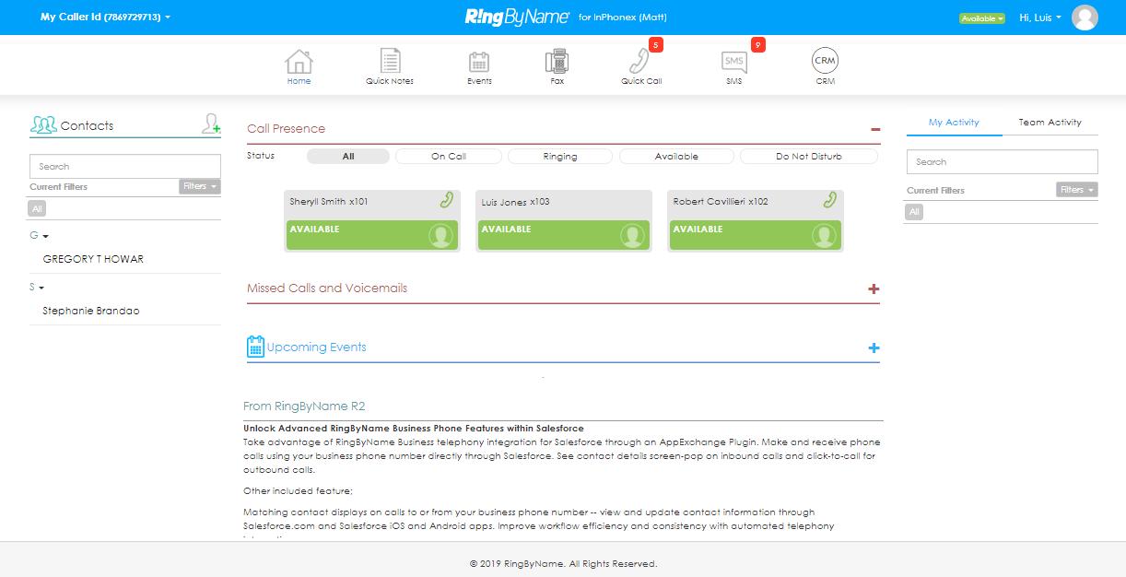Select the My Activity tab
Viewport: 1126px width, 577px height.
coord(954,123)
